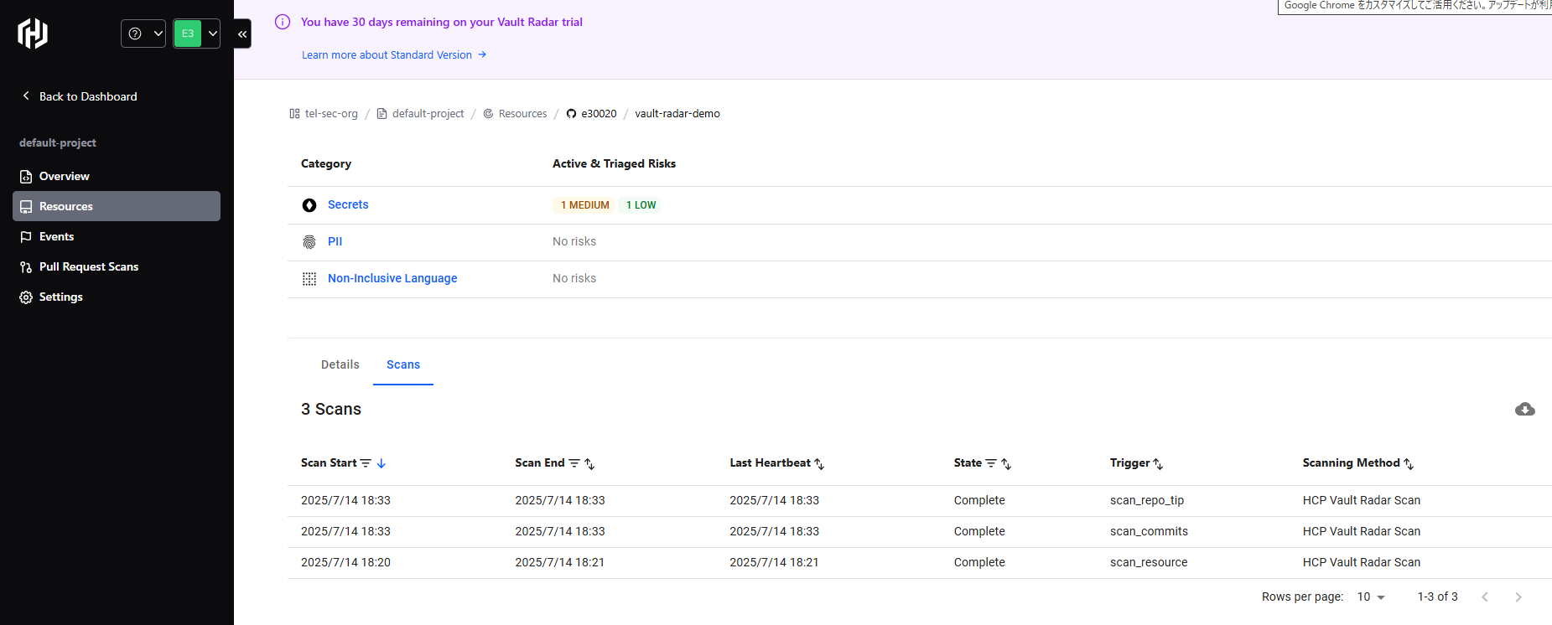Click the HashiCorp logo icon
The image size is (1552, 625).
click(33, 34)
